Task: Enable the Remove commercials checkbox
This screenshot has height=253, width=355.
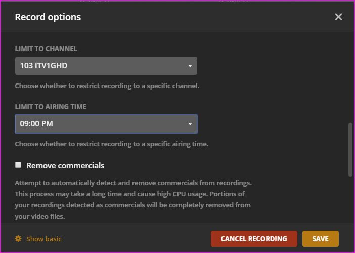Action: 18,165
